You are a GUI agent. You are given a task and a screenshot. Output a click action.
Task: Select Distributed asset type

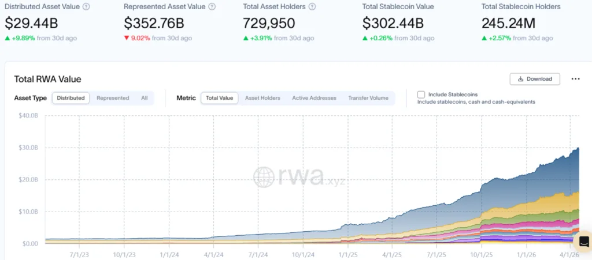point(71,98)
